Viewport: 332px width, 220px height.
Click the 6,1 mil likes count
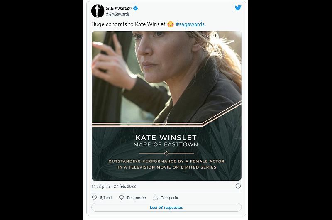pyautogui.click(x=106, y=198)
